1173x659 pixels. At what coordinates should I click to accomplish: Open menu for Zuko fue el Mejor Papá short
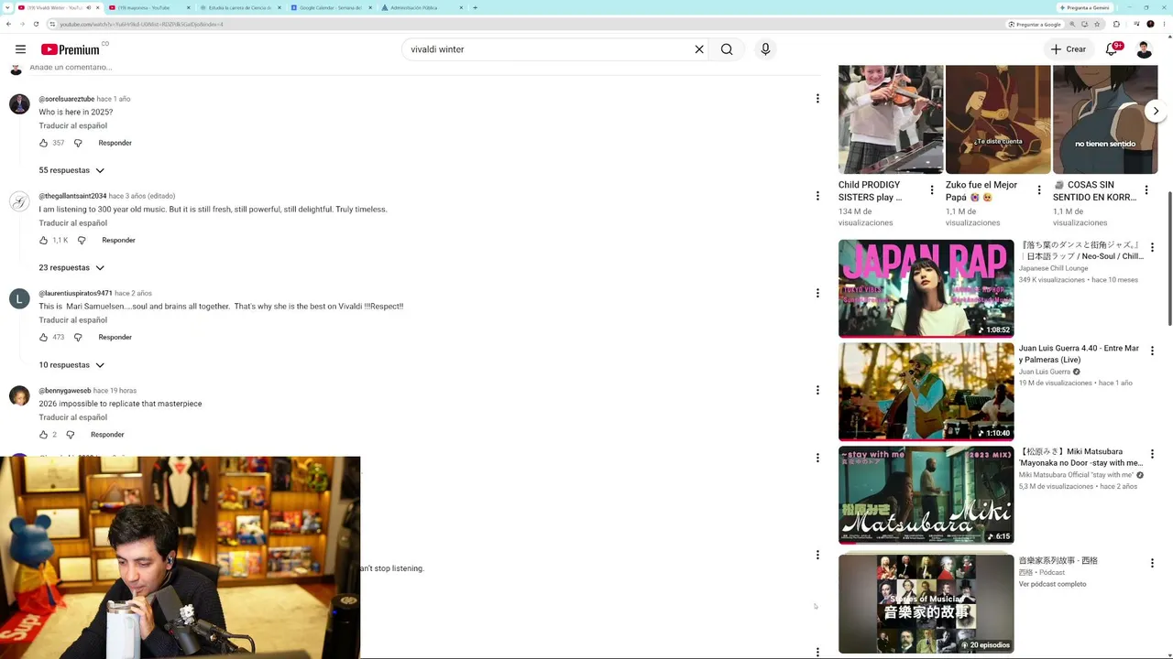pos(1039,190)
